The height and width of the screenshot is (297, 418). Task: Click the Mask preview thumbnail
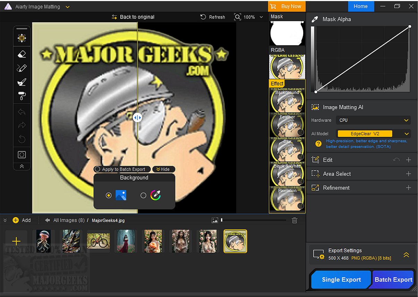[x=287, y=33]
